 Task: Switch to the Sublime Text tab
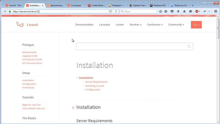point(138,6)
